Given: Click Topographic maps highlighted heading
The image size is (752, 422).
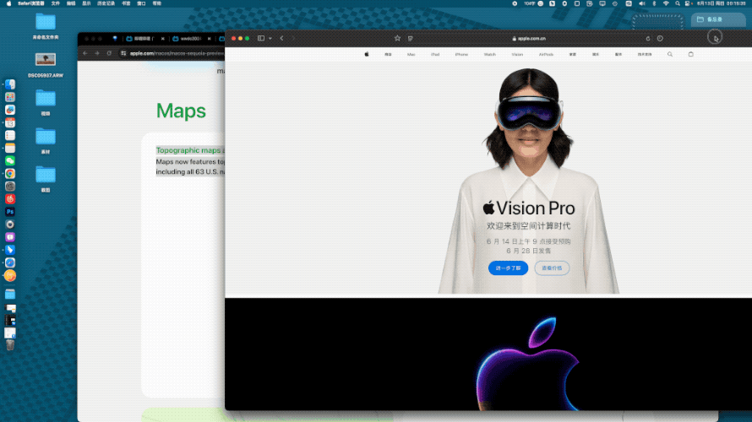Looking at the screenshot, I should (x=188, y=150).
